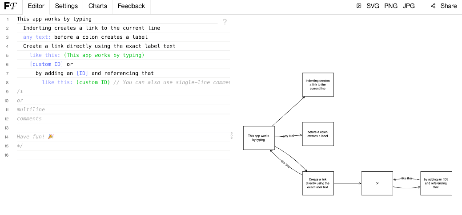
Task: Select the 'Indenting creates a link' node
Action: click(317, 85)
